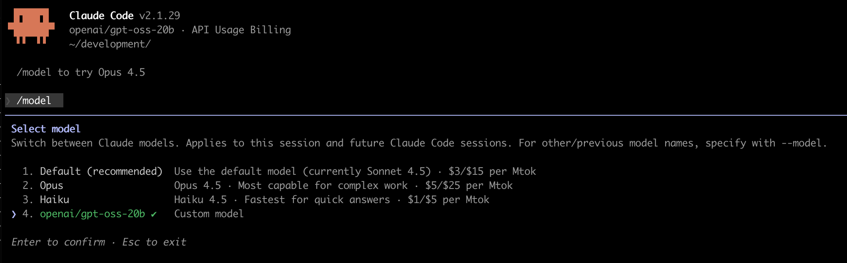
Task: Click the Enter to confirm hint
Action: (x=58, y=242)
